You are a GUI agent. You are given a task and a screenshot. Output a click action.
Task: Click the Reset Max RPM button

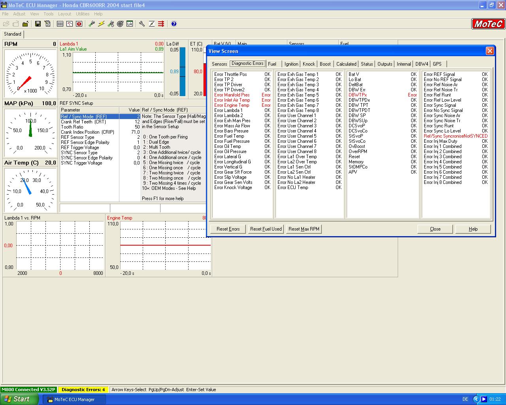coord(304,229)
